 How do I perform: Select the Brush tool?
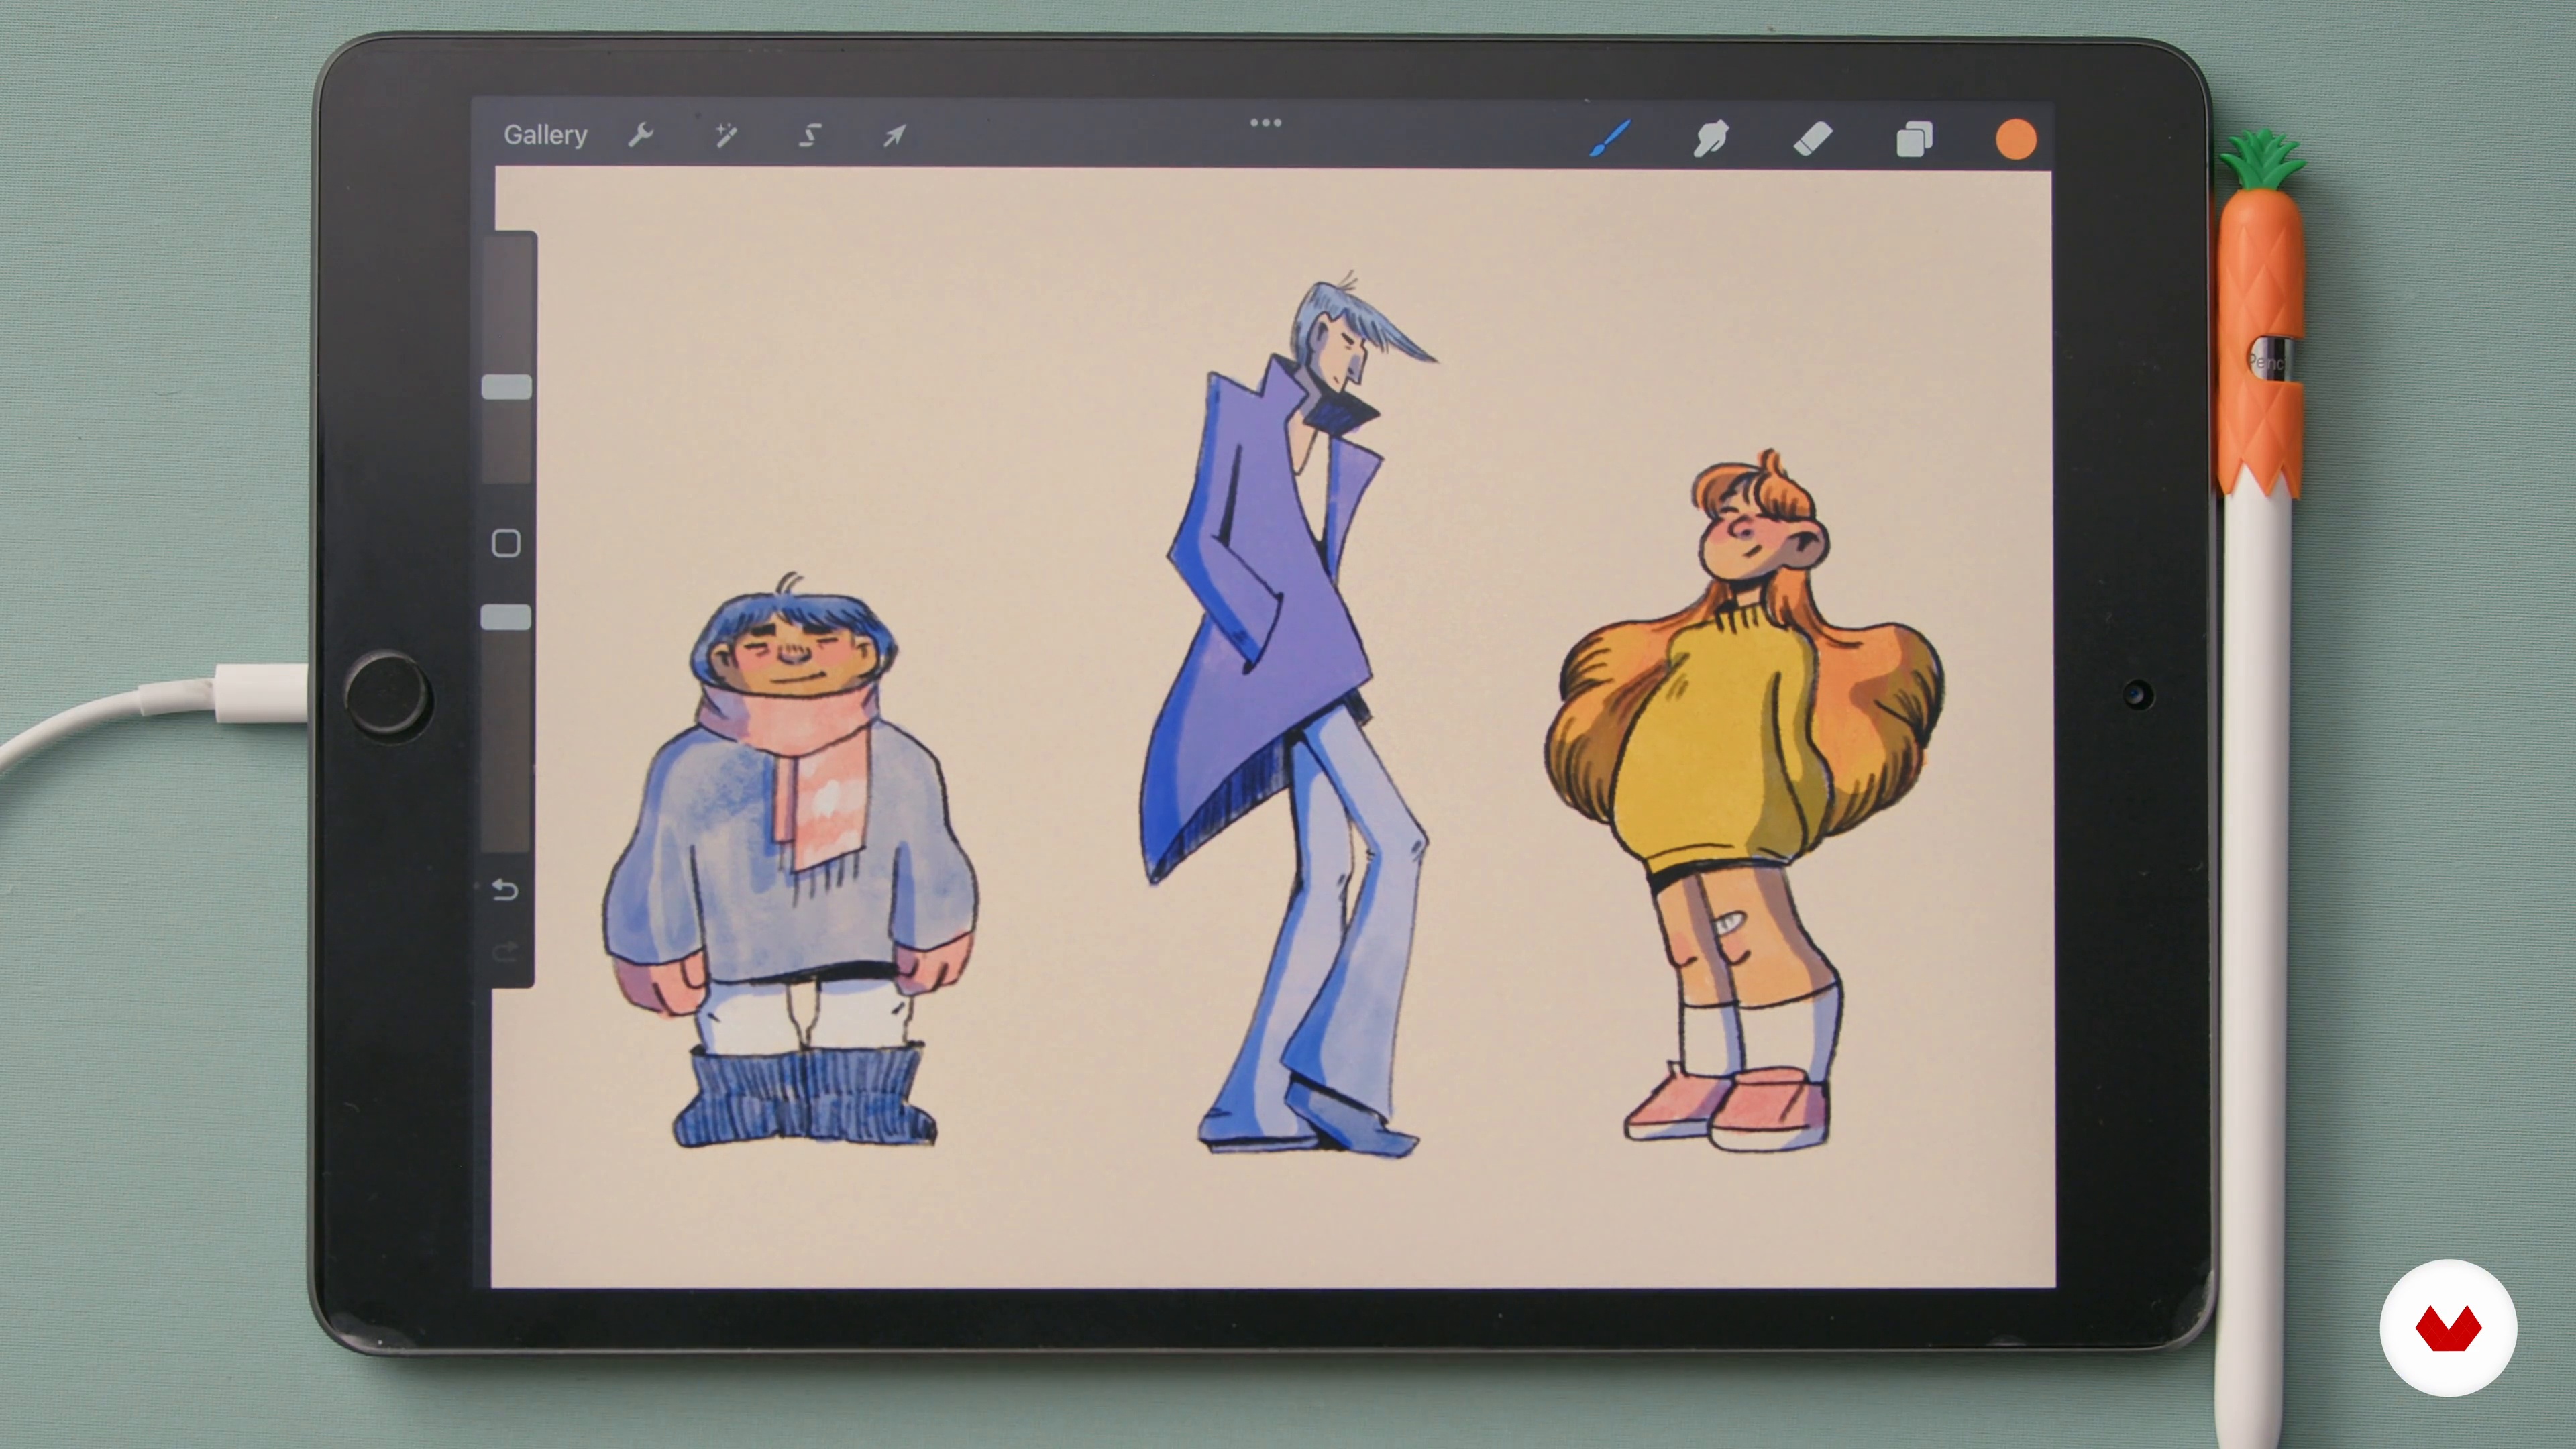point(1610,138)
